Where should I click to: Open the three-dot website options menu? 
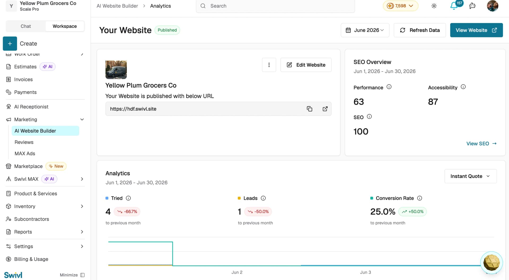tap(269, 65)
